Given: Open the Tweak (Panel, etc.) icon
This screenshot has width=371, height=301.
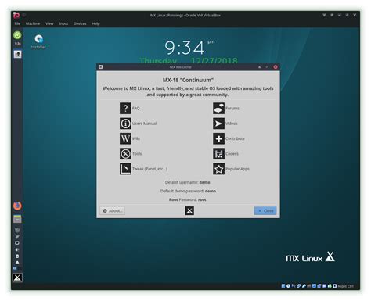Looking at the screenshot, I should click(125, 169).
